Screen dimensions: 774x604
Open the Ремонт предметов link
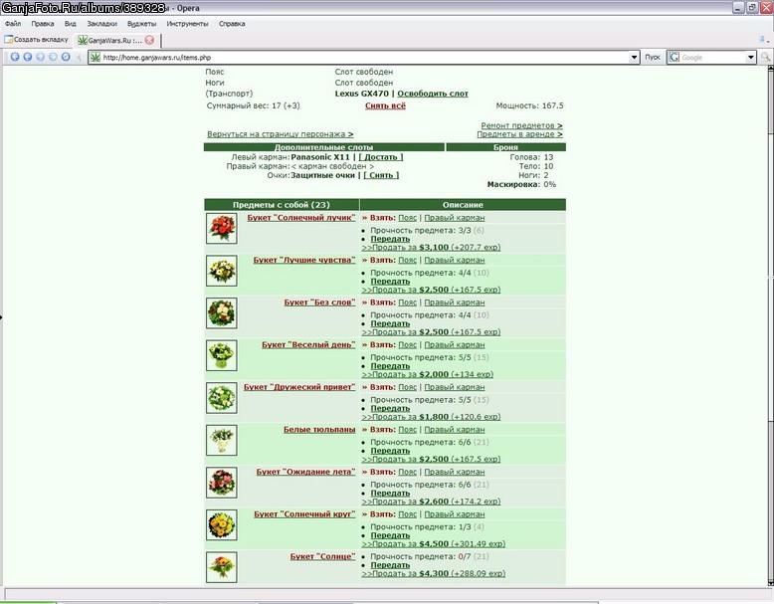click(x=521, y=125)
